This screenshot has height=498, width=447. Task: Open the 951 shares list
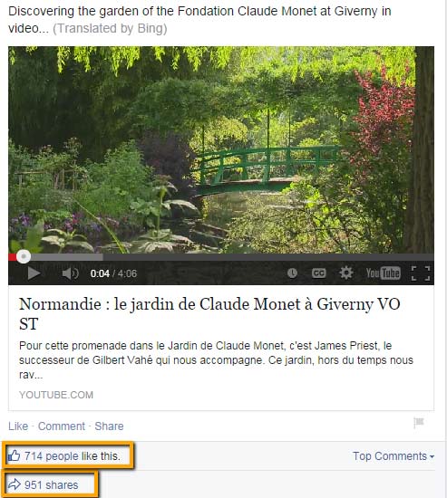[51, 485]
